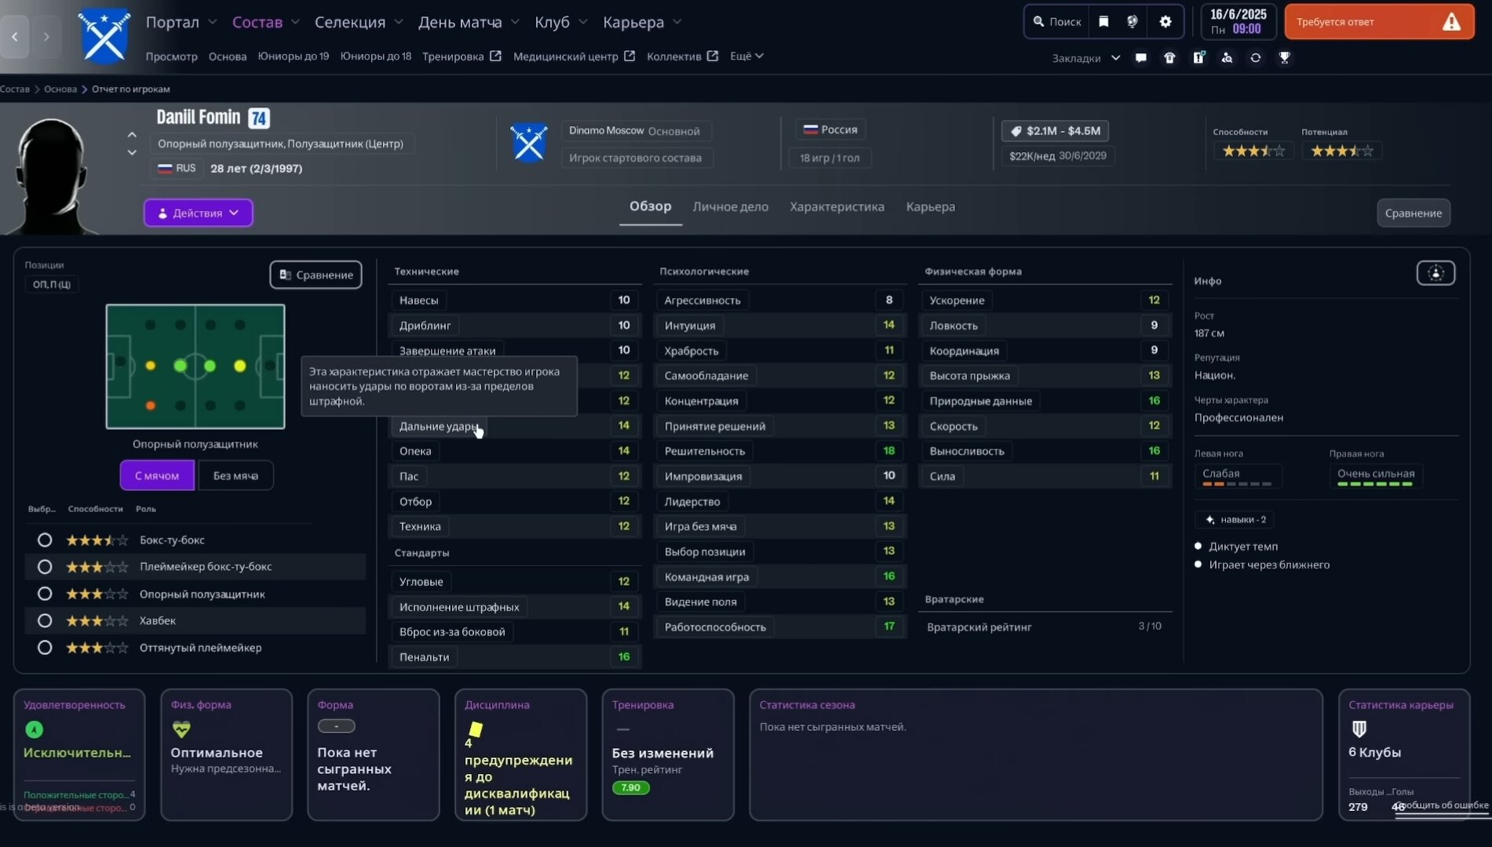Image resolution: width=1492 pixels, height=847 pixels.
Task: Click the player search scouting icon
Action: pyautogui.click(x=1227, y=58)
